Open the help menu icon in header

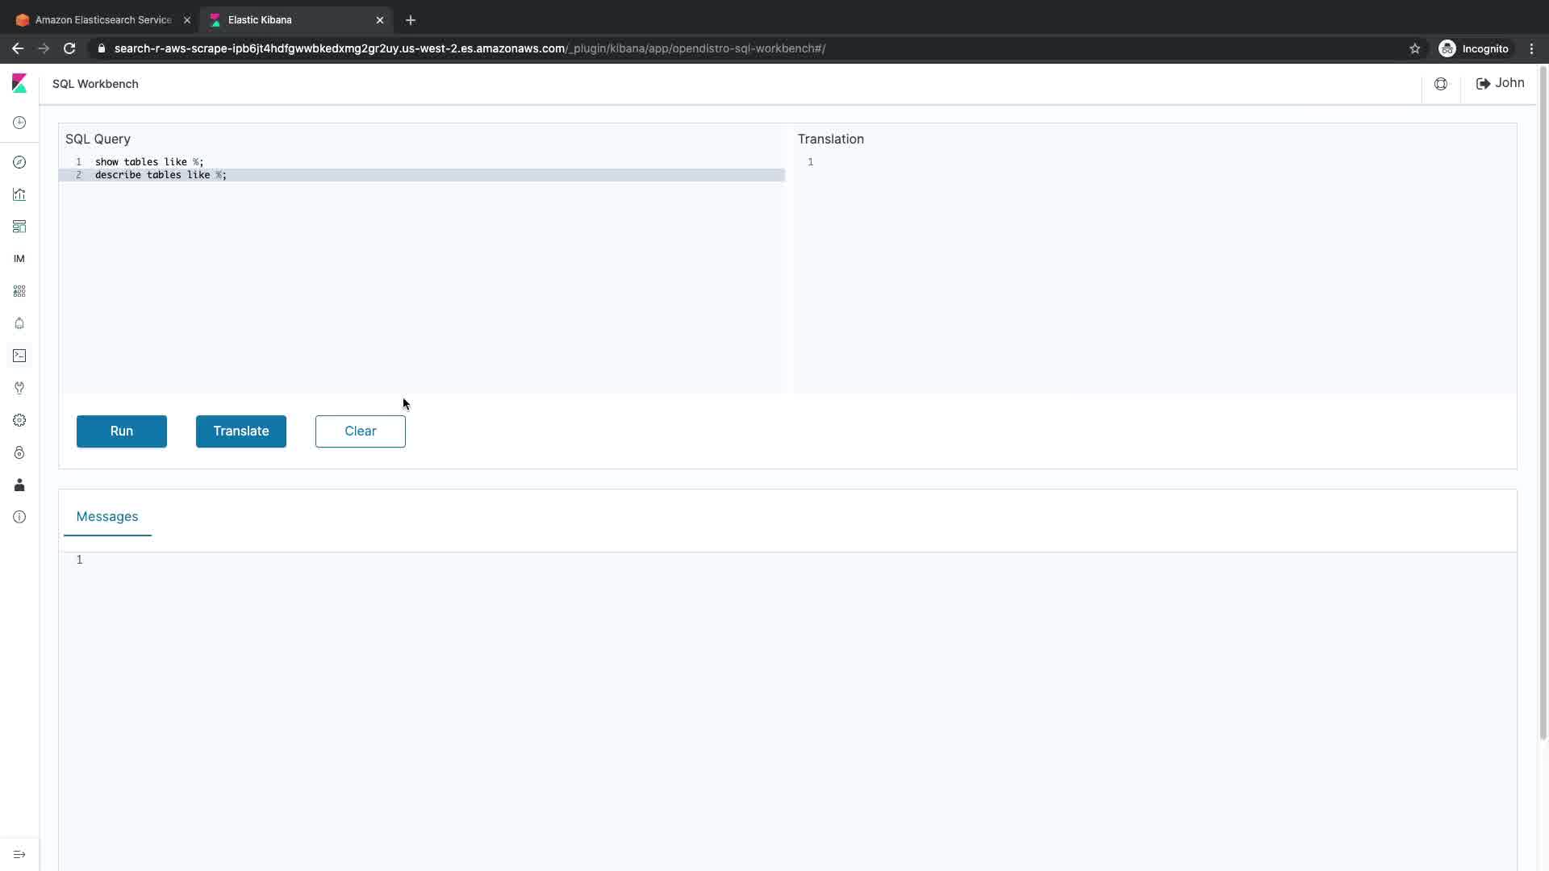pyautogui.click(x=1441, y=84)
